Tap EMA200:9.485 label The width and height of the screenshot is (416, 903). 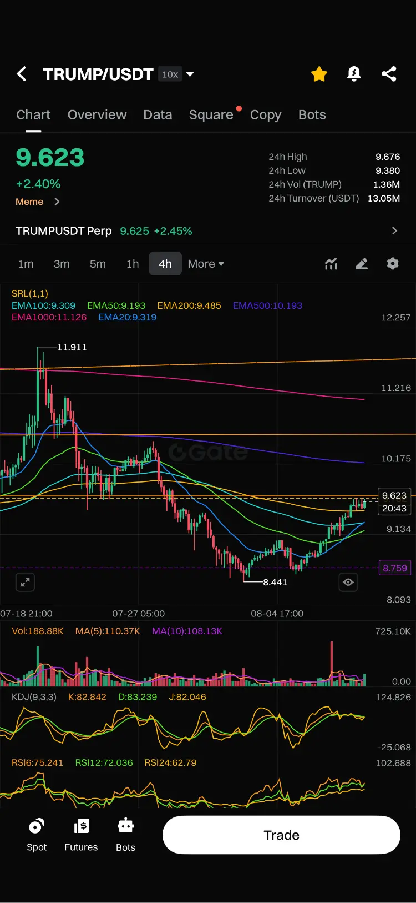pyautogui.click(x=189, y=305)
